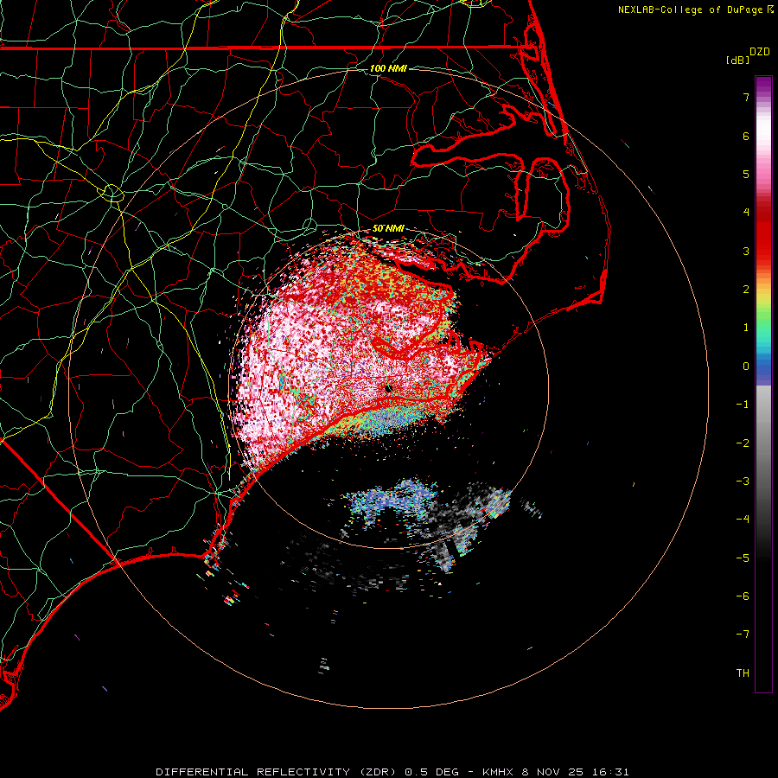778x778 pixels.
Task: Click the 2 value on color scale
Action: click(746, 290)
